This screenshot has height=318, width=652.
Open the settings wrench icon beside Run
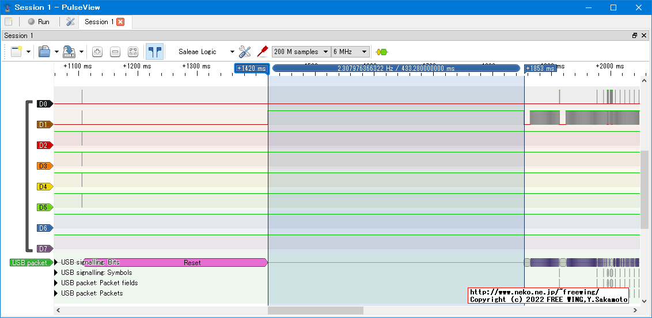pyautogui.click(x=70, y=22)
